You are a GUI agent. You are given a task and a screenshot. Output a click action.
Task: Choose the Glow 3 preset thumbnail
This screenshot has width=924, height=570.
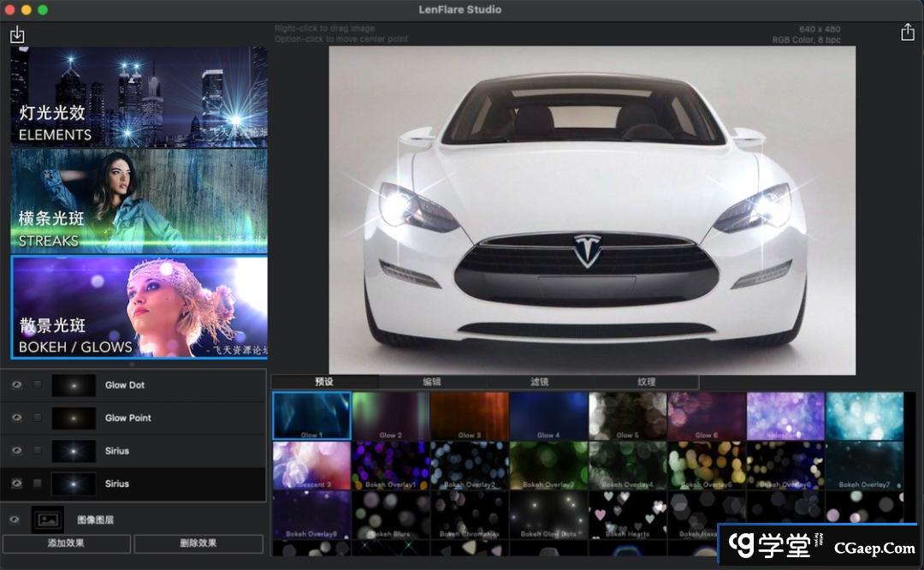point(469,416)
